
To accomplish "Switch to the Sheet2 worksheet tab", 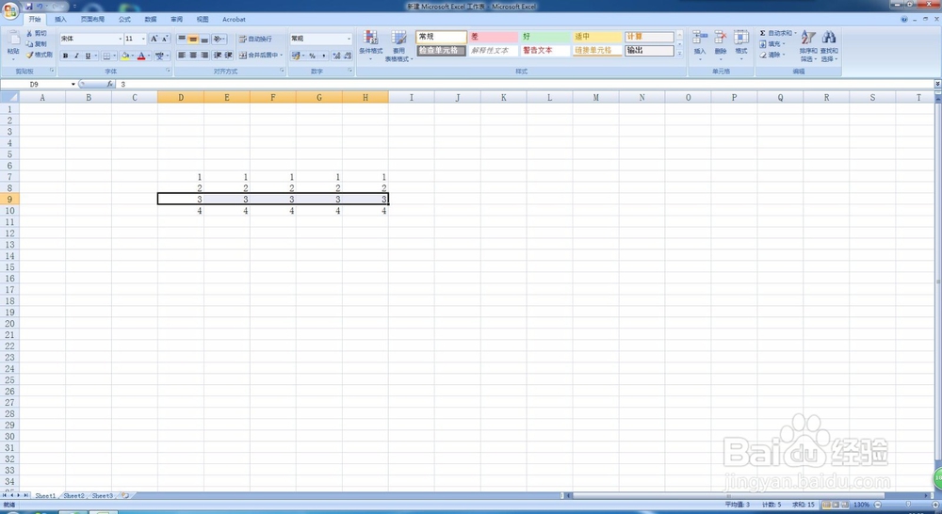I will click(73, 496).
